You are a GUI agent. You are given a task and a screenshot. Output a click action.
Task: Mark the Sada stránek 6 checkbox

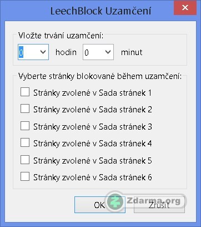(x=25, y=176)
